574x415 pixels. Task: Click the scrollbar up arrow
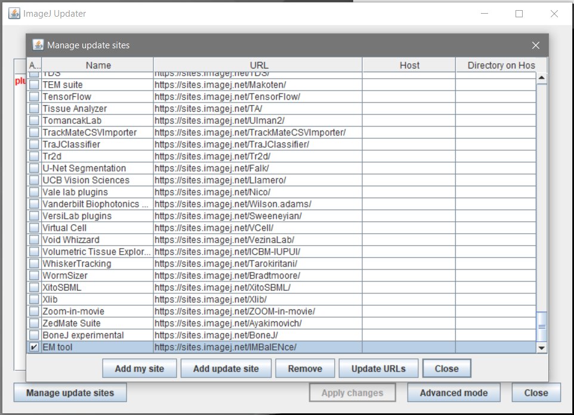(x=542, y=78)
